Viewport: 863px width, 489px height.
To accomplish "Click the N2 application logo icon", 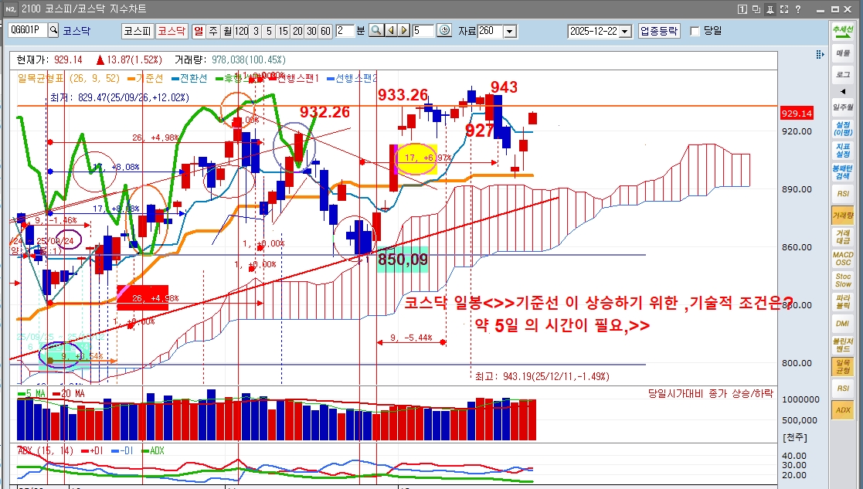I will 10,9.
